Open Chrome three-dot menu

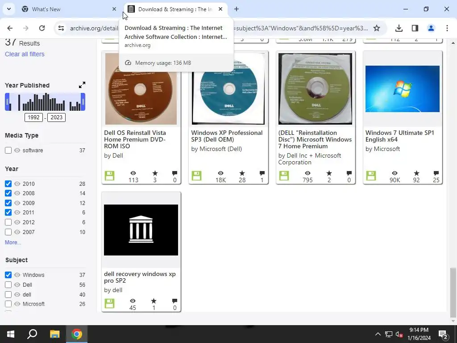pos(447,28)
